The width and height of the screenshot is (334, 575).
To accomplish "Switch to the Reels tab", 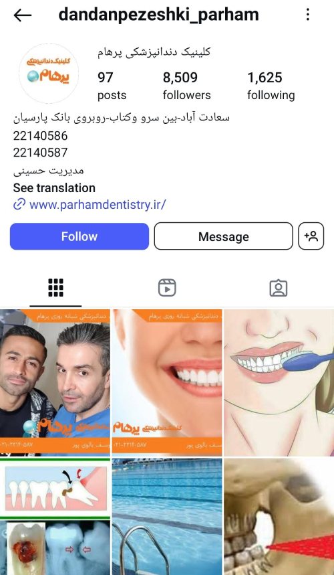I will pyautogui.click(x=167, y=288).
